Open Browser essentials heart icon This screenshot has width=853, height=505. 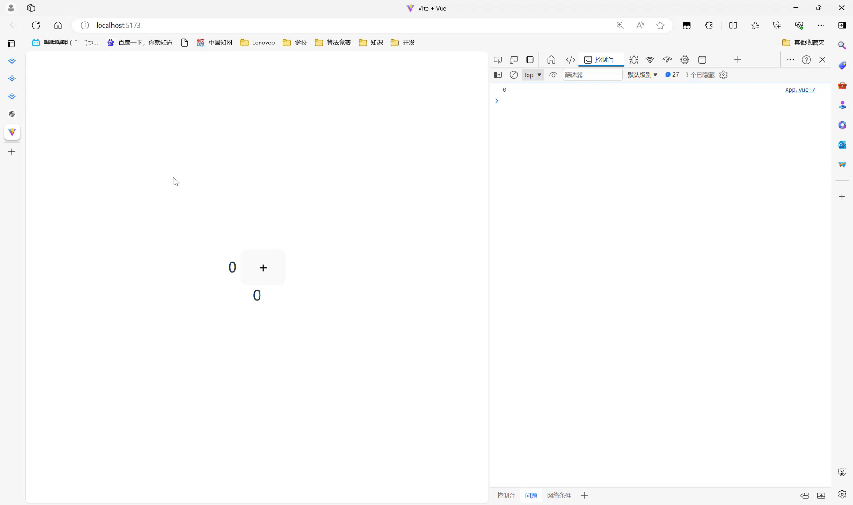pyautogui.click(x=799, y=25)
